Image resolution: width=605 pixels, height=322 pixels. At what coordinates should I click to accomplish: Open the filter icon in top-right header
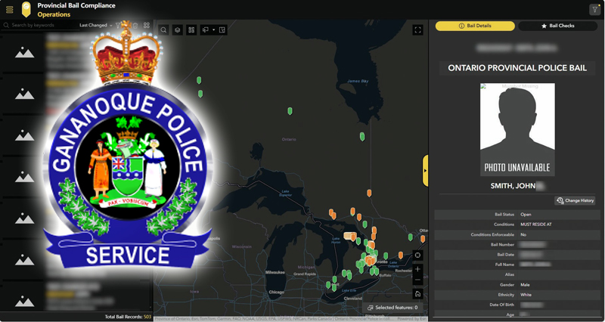[594, 9]
